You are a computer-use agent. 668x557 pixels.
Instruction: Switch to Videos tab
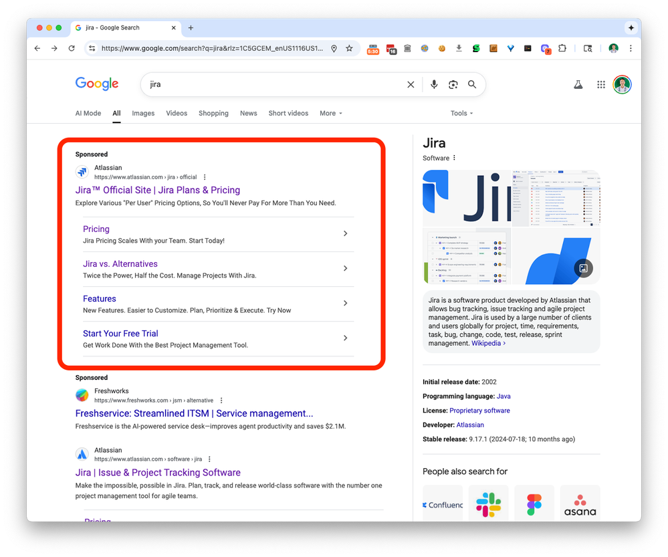tap(177, 114)
